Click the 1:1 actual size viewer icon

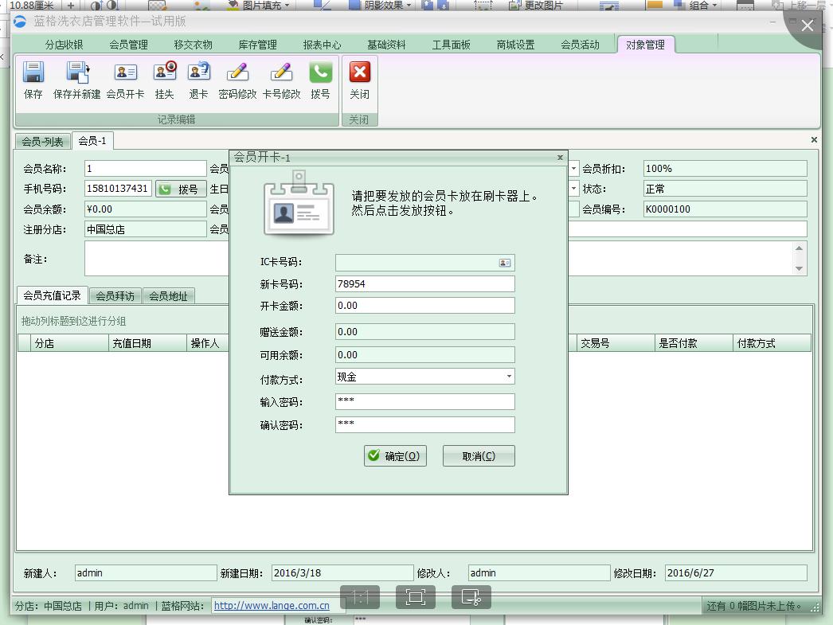click(x=360, y=597)
